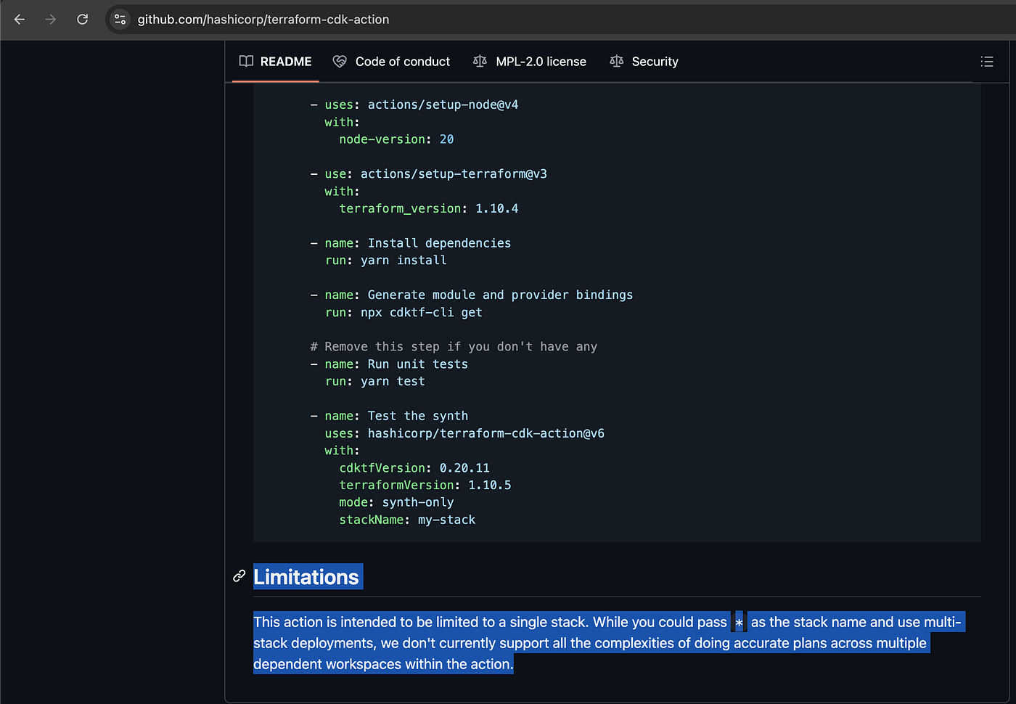Click the 'run: npx cdktf-cli get' line

point(403,313)
